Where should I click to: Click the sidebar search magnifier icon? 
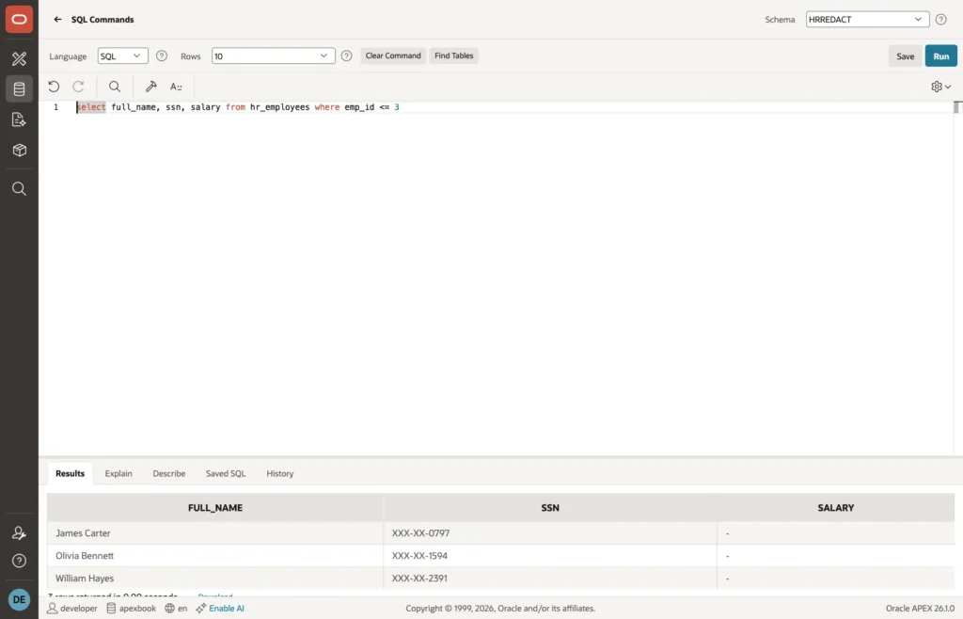coord(19,188)
